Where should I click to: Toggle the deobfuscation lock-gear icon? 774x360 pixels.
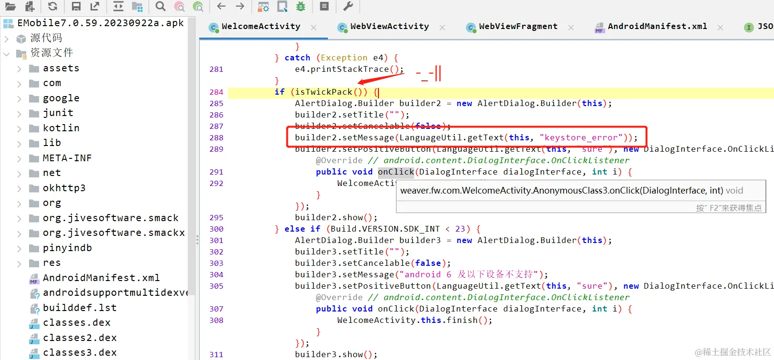[x=263, y=7]
